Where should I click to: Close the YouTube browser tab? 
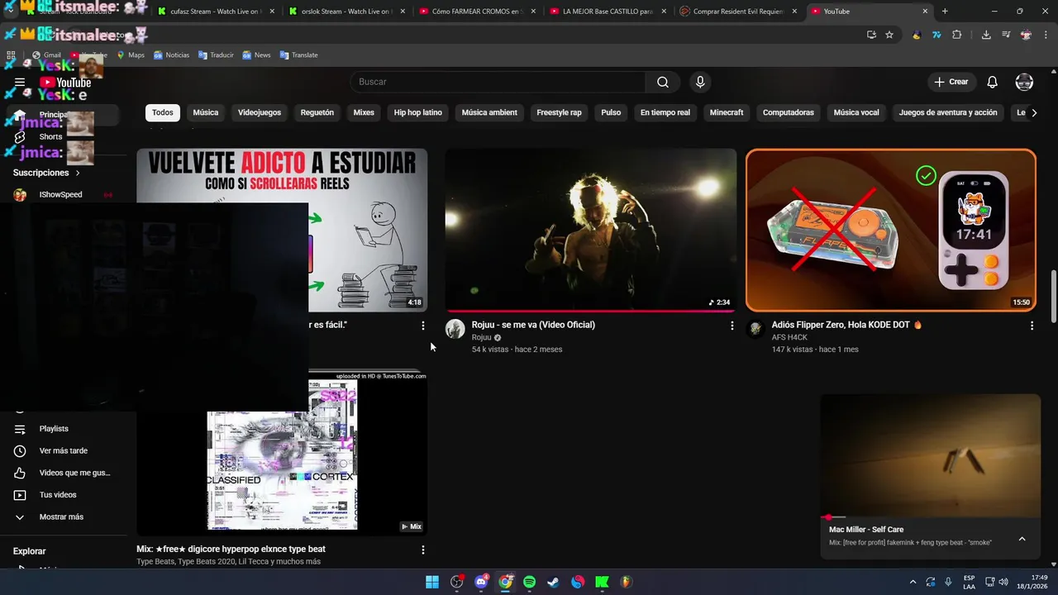click(x=926, y=12)
